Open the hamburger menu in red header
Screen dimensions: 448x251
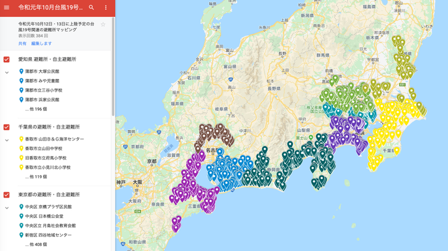click(x=7, y=7)
